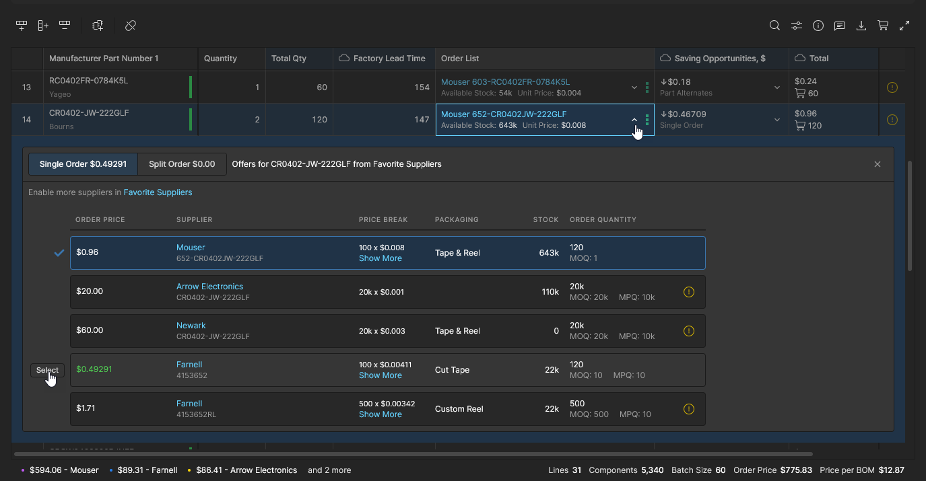Open the comments speech bubble icon
The image size is (926, 481).
click(840, 26)
